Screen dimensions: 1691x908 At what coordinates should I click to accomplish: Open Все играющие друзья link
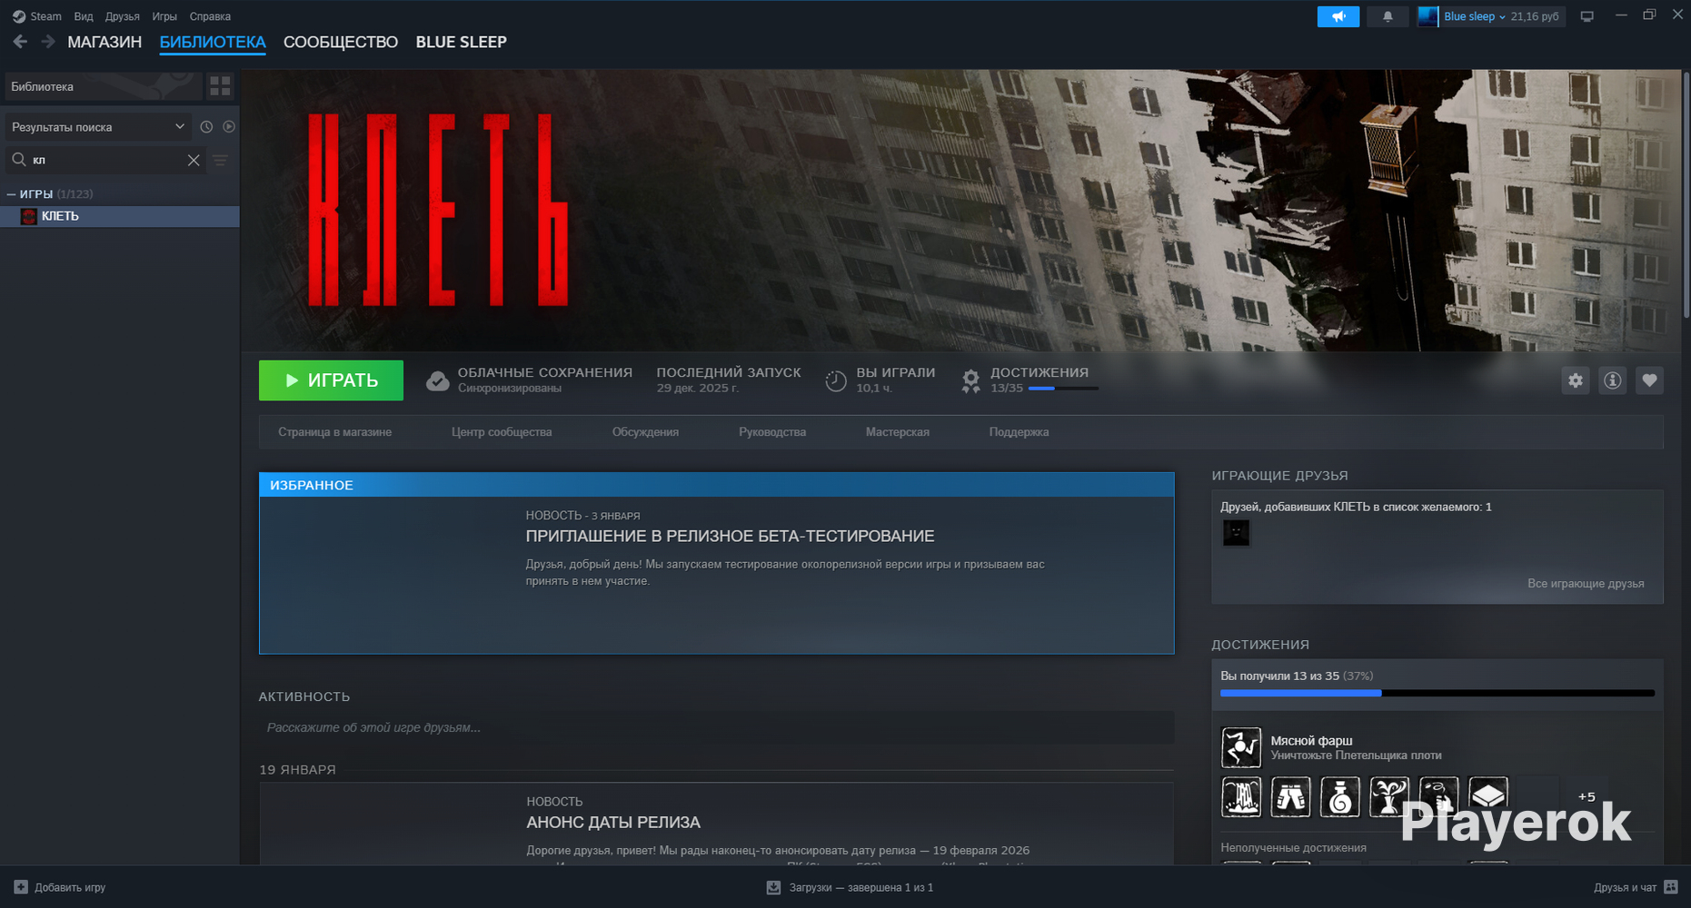[1586, 584]
